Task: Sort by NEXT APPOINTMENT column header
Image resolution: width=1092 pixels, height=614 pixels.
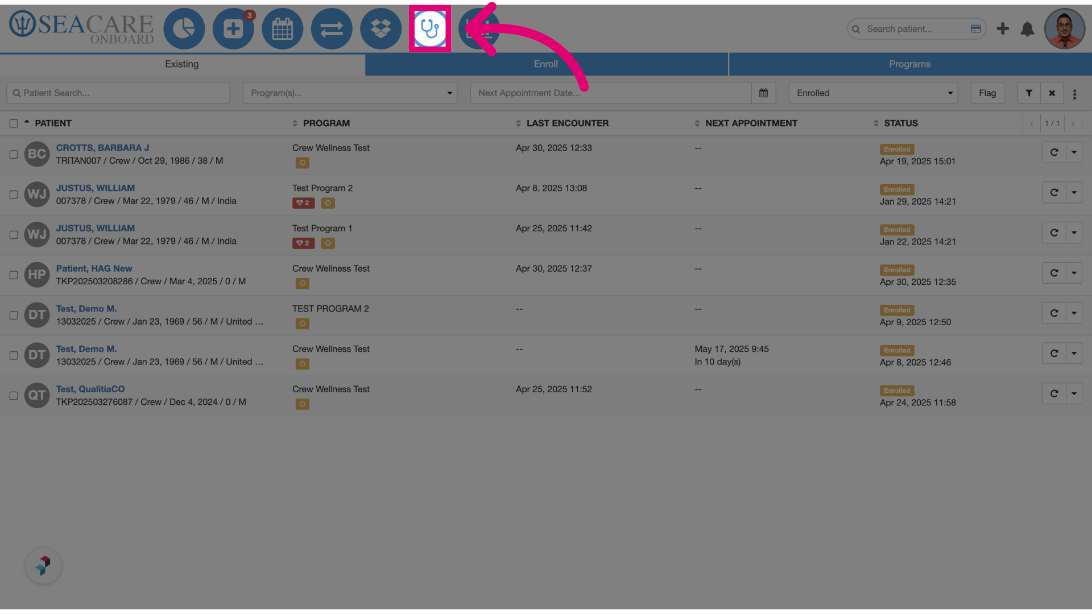Action: 751,123
